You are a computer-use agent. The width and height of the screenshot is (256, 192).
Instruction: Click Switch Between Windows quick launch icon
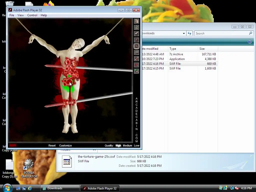click(x=24, y=188)
